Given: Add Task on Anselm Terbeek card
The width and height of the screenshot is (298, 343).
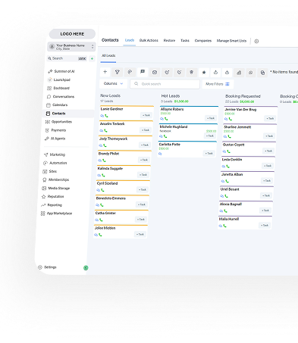Looking at the screenshot, I should (x=146, y=130).
